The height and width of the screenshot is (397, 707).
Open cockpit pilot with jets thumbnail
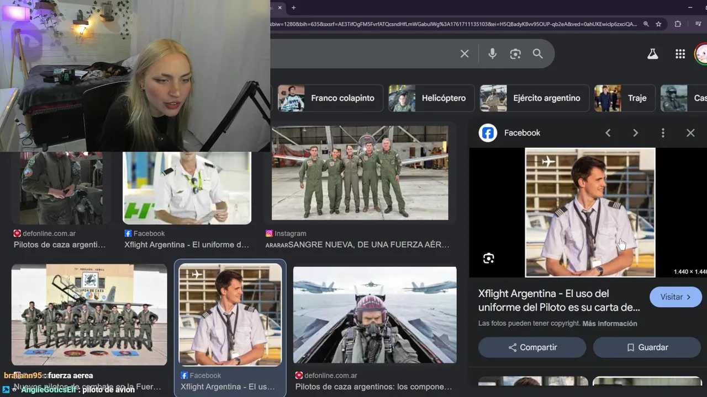coord(375,315)
